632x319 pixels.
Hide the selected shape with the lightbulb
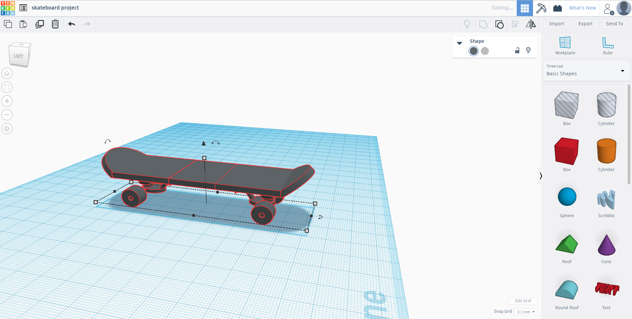pos(528,50)
